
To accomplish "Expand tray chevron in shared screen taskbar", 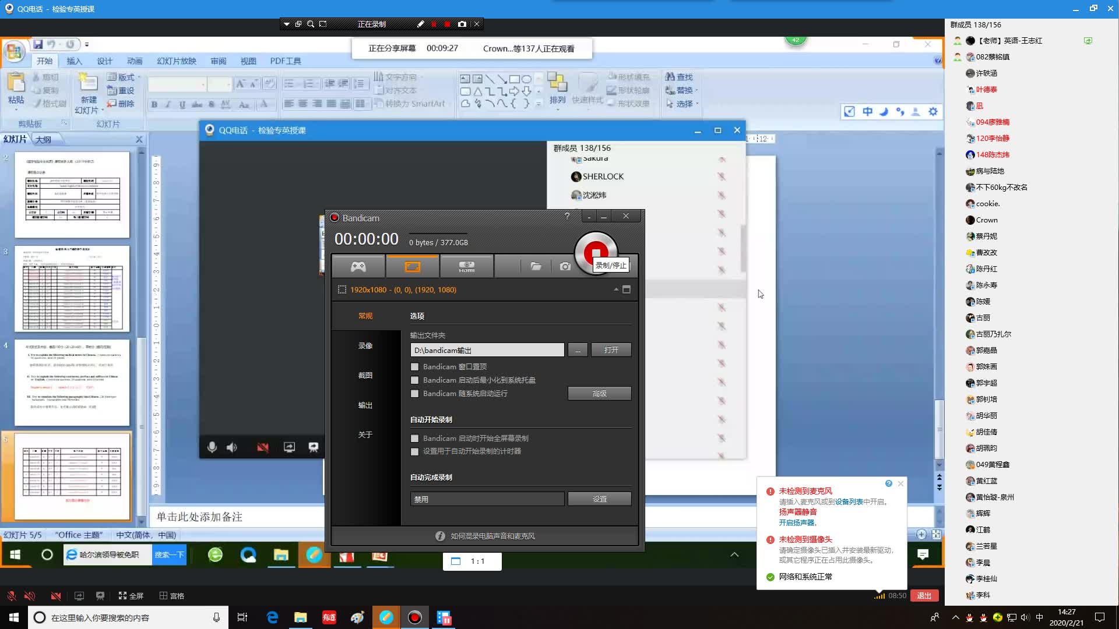I will [734, 554].
